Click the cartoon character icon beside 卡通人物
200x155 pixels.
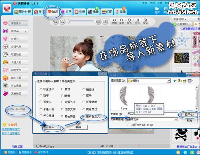coord(5,62)
